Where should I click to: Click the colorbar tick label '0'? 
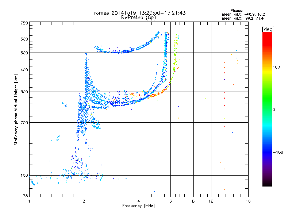273,109
